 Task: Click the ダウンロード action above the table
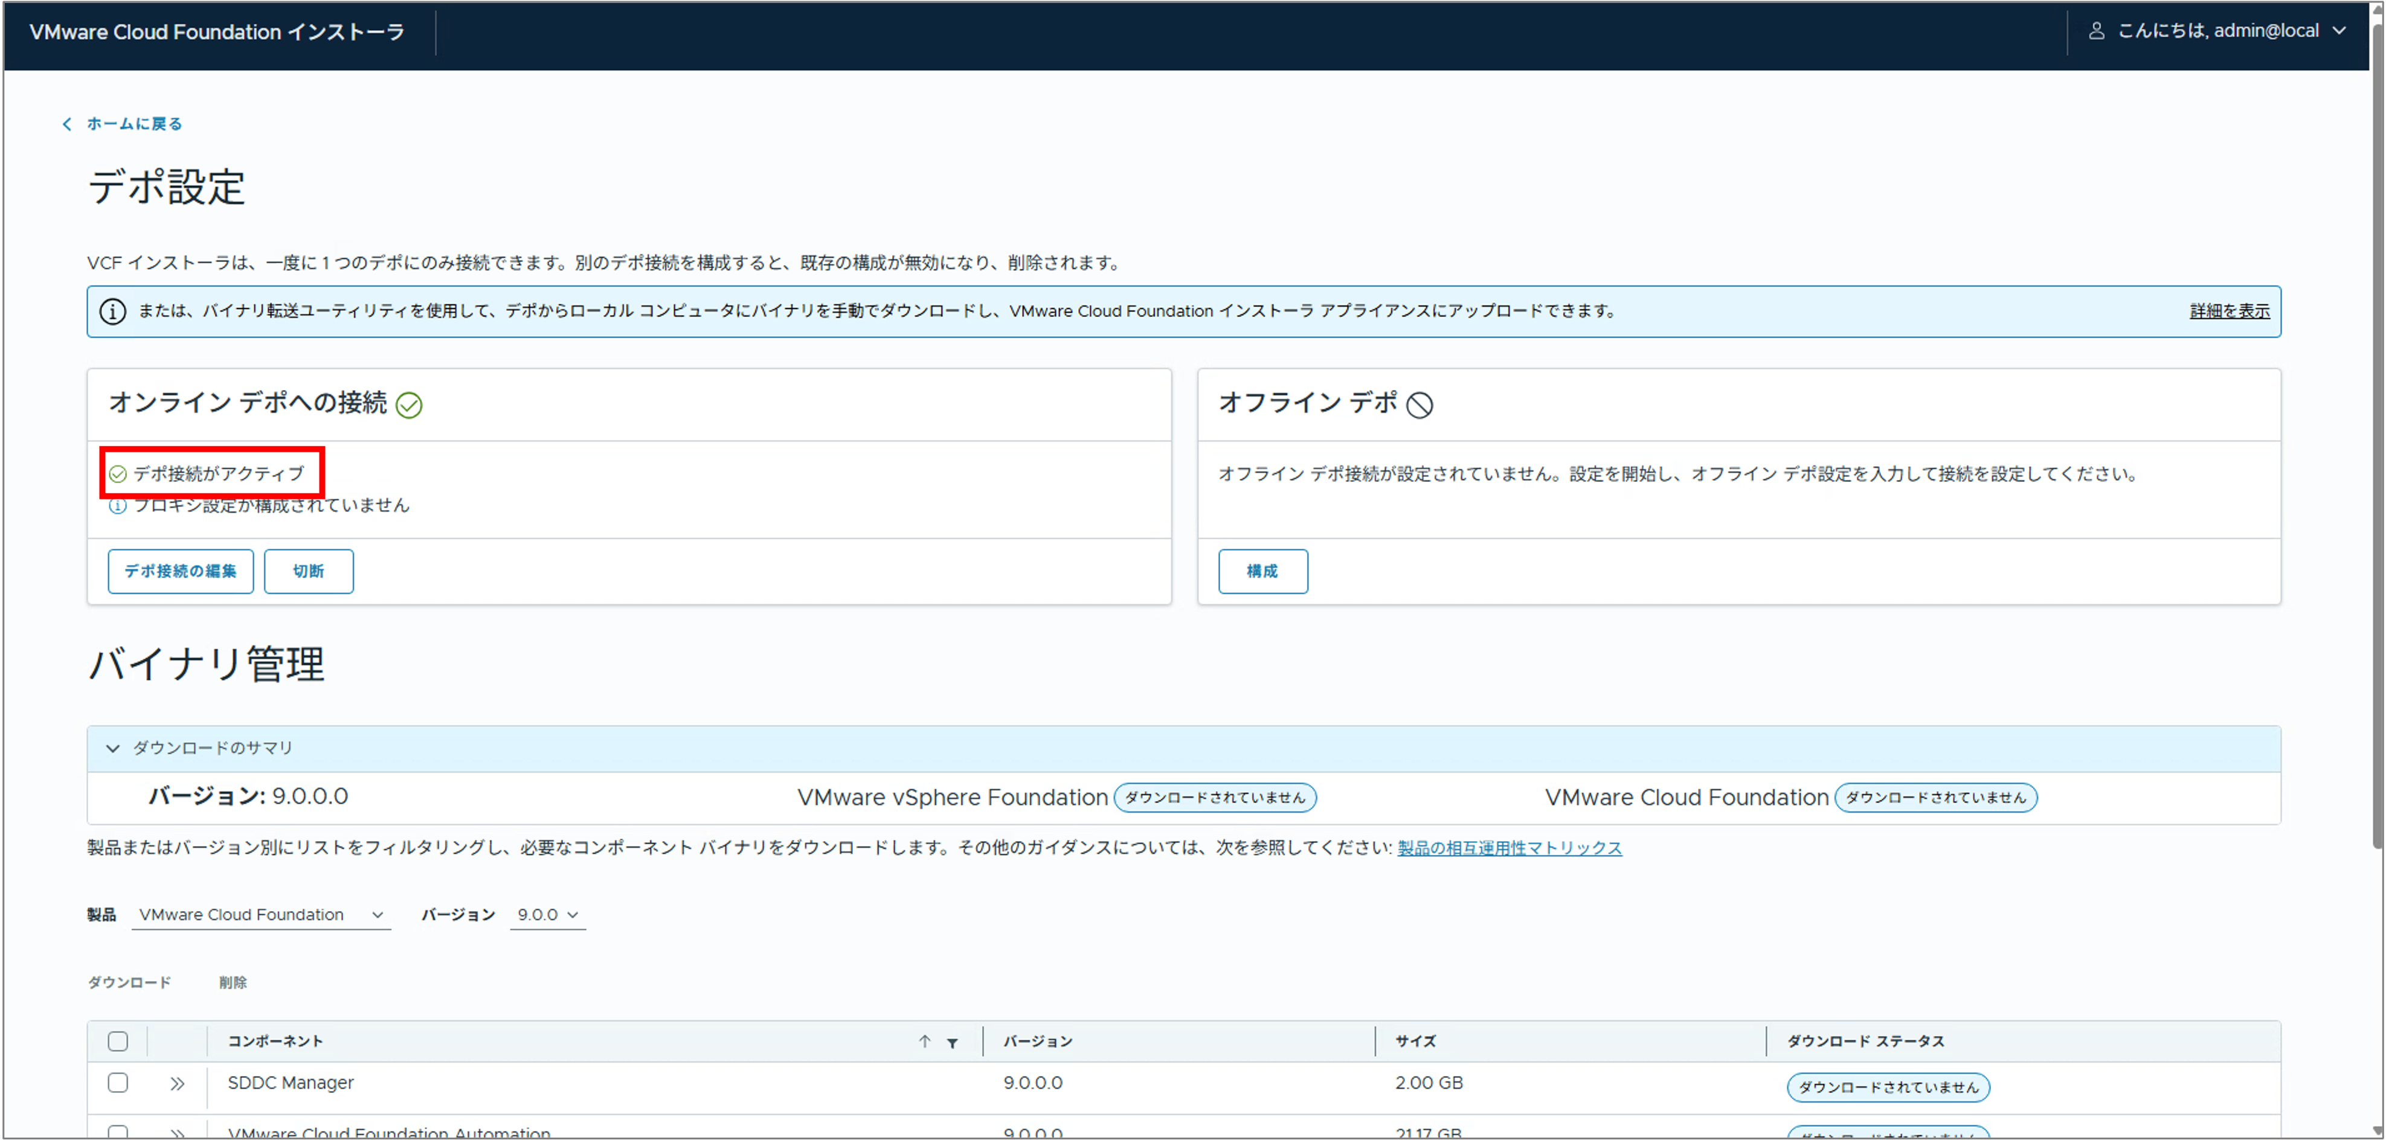130,982
